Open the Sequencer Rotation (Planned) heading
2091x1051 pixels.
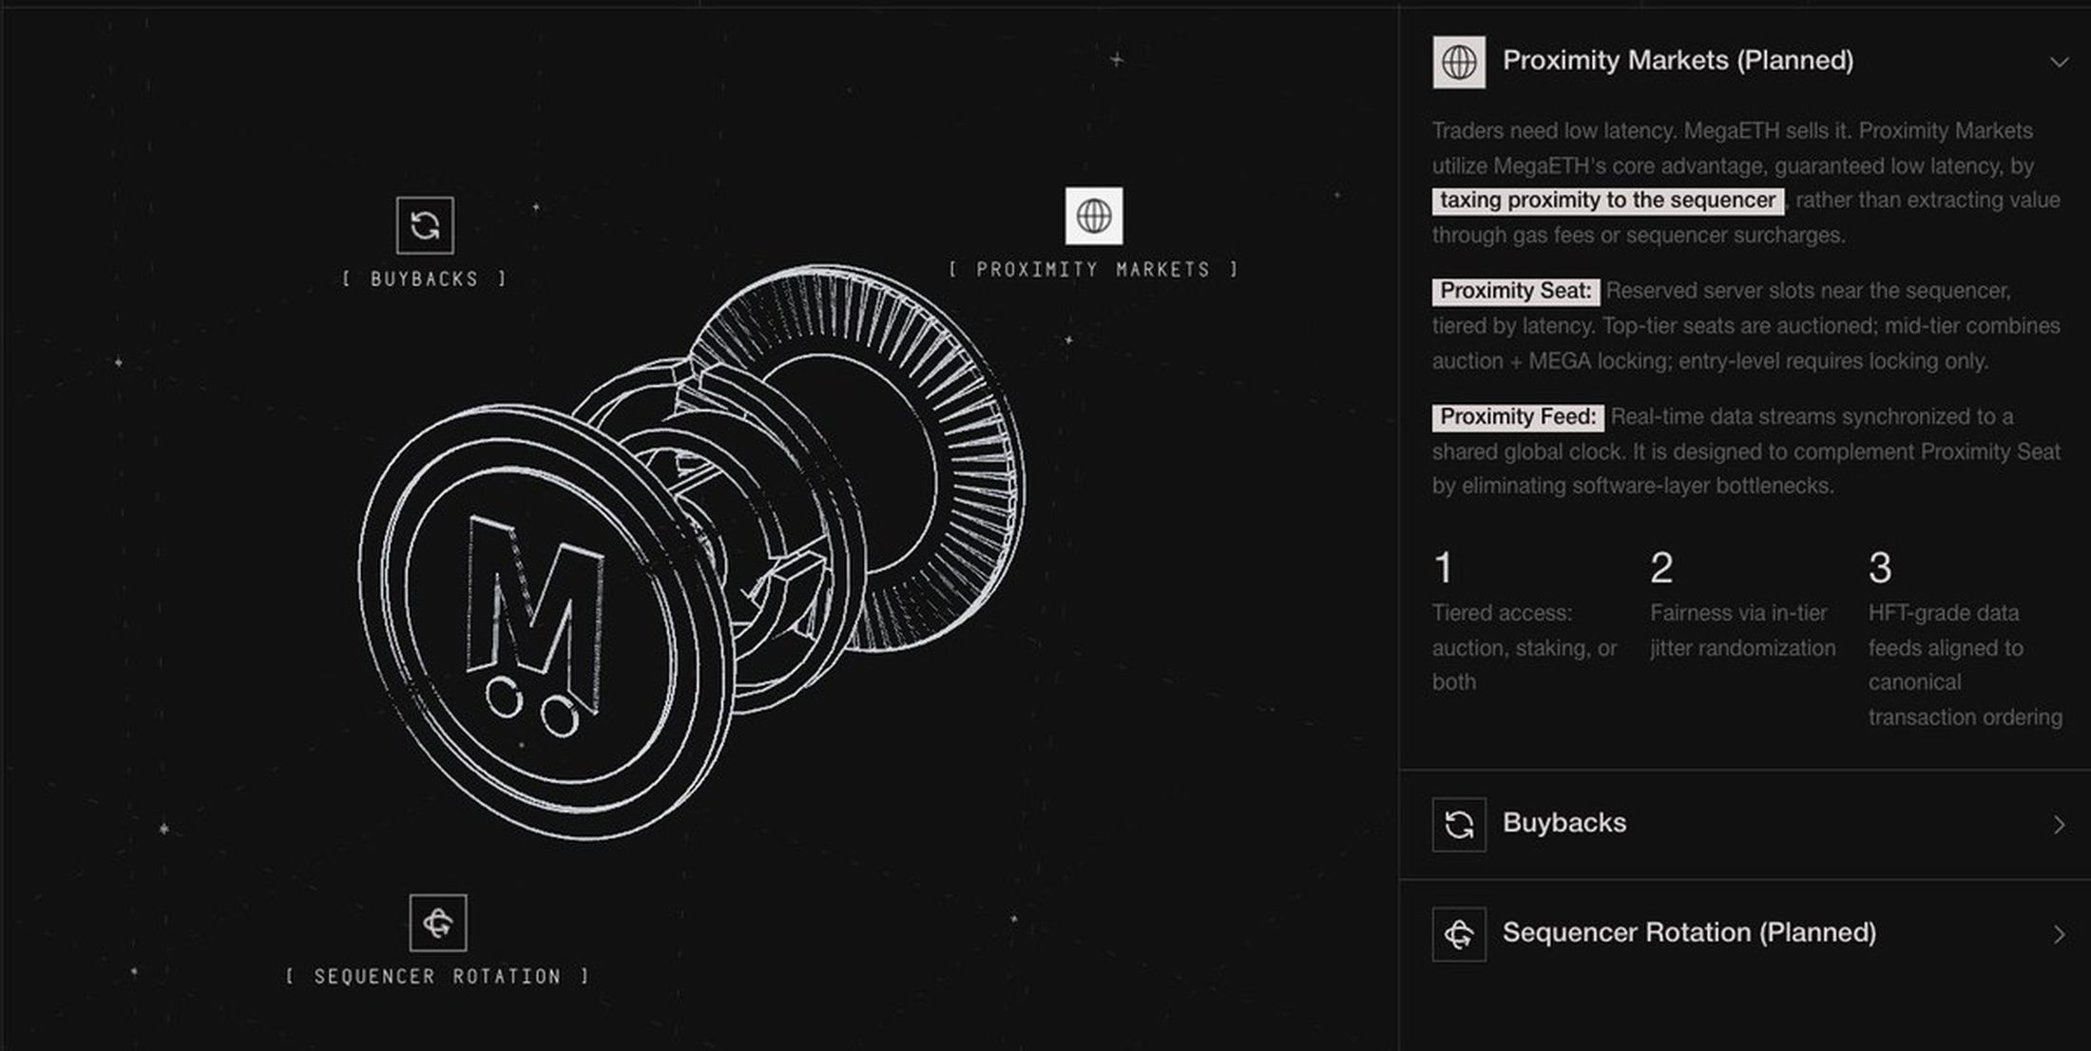[x=1689, y=932]
